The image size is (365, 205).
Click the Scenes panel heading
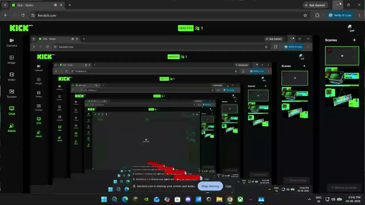point(331,40)
